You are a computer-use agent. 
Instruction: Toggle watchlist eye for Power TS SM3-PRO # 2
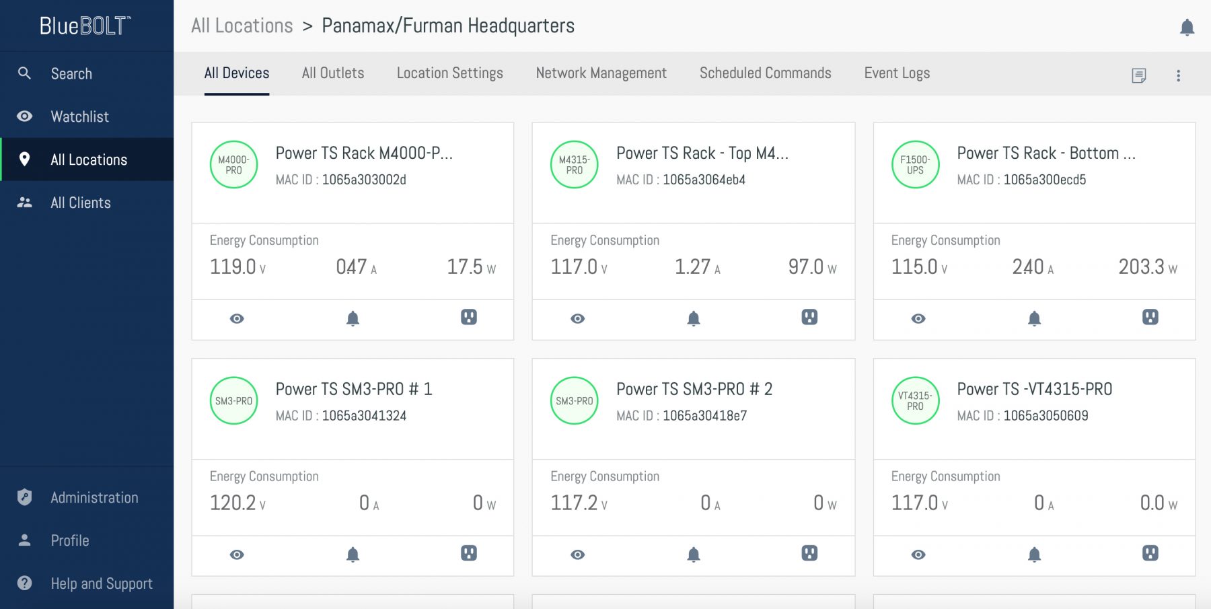point(578,554)
